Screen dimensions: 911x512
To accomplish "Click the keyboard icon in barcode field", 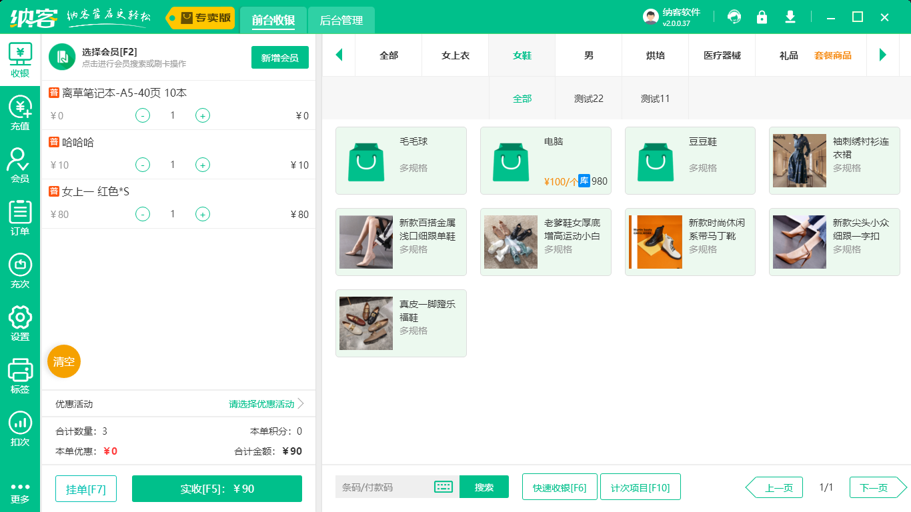I will pos(443,487).
